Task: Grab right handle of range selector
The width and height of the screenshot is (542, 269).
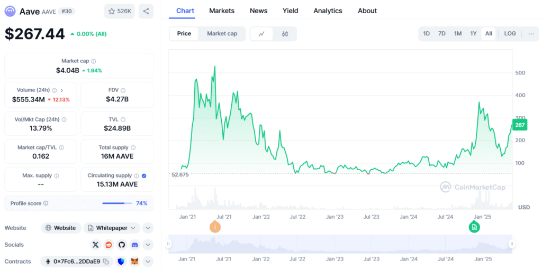Action: point(512,244)
